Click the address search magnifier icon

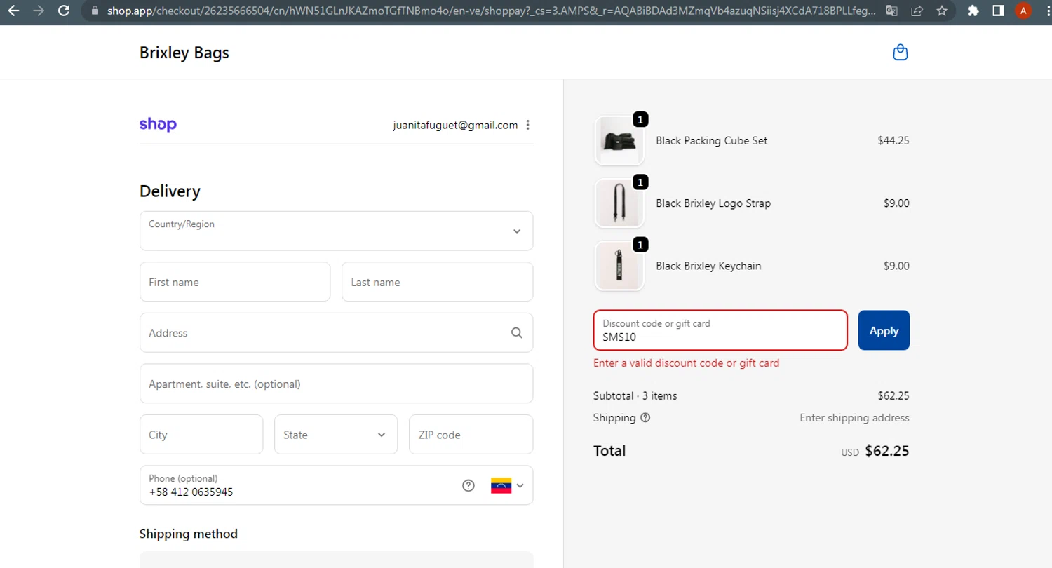pyautogui.click(x=517, y=333)
